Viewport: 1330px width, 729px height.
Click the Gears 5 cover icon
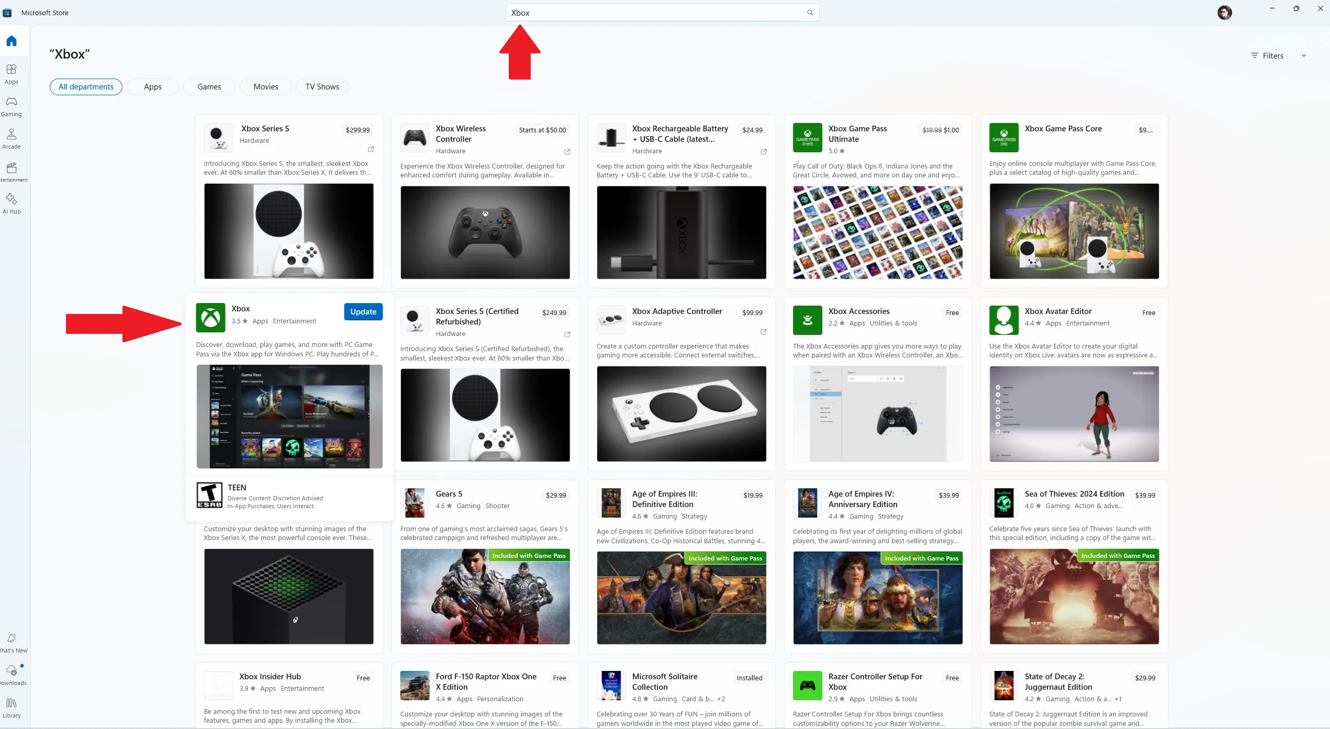coord(415,502)
